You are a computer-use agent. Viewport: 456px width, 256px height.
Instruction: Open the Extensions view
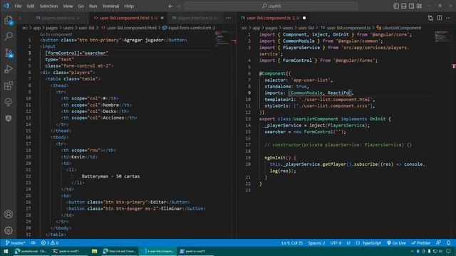pos(9,85)
